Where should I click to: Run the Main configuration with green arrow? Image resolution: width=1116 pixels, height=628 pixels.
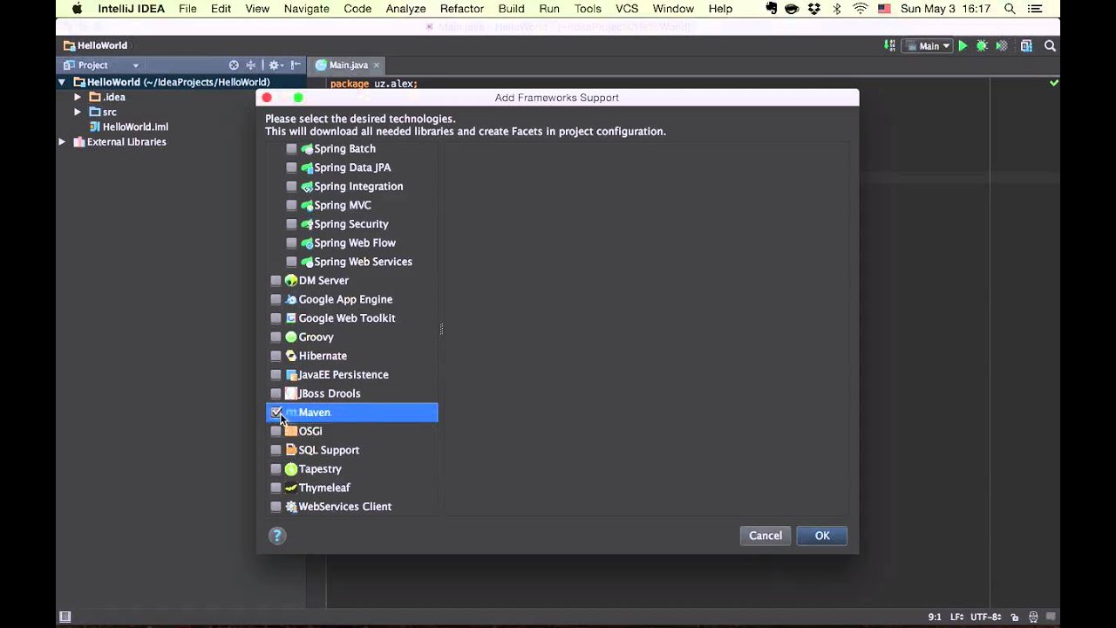point(963,46)
